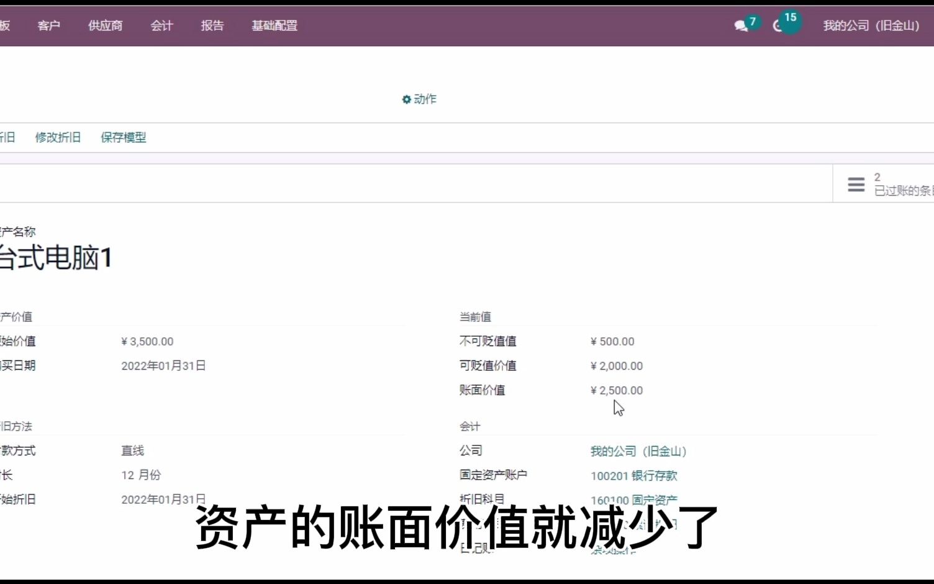
Task: Open the 报告 menu
Action: coord(212,25)
